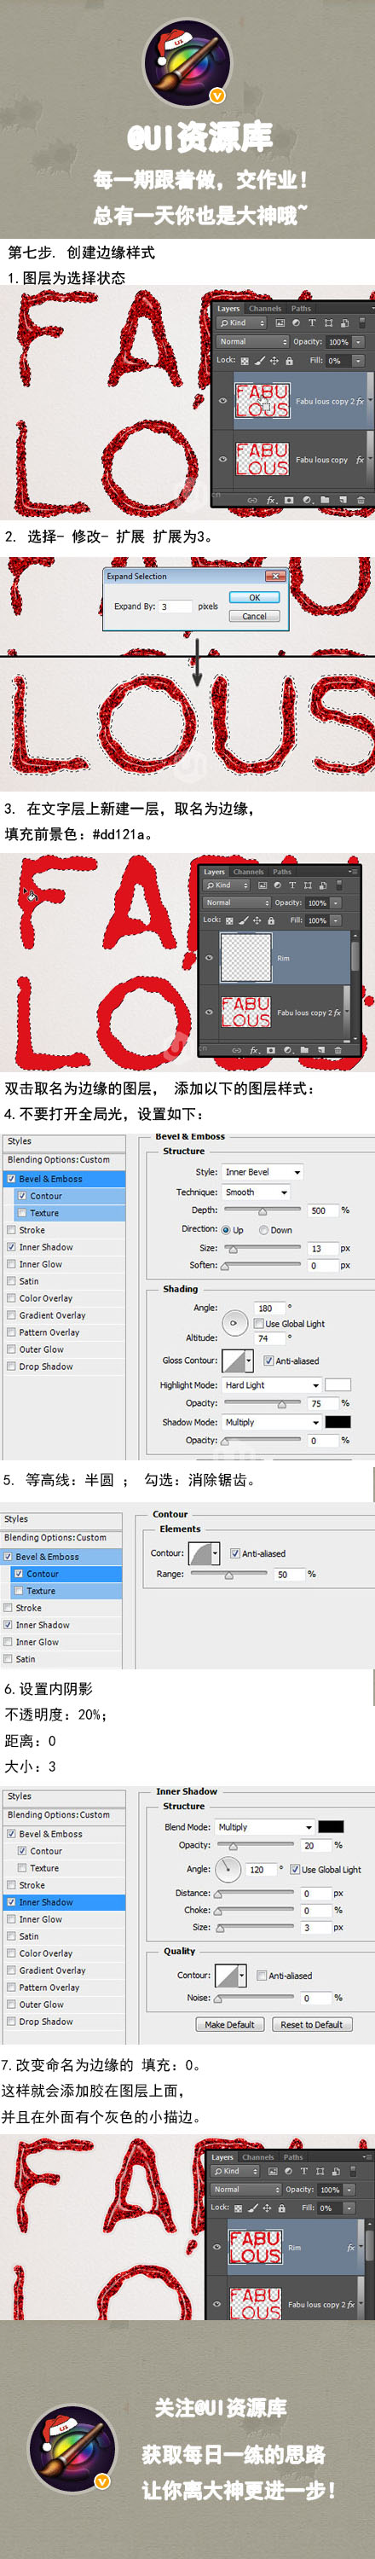Click smart object filter icon in Layers panel listing Fabu lous copy
Image resolution: width=375 pixels, height=2559 pixels.
[344, 324]
